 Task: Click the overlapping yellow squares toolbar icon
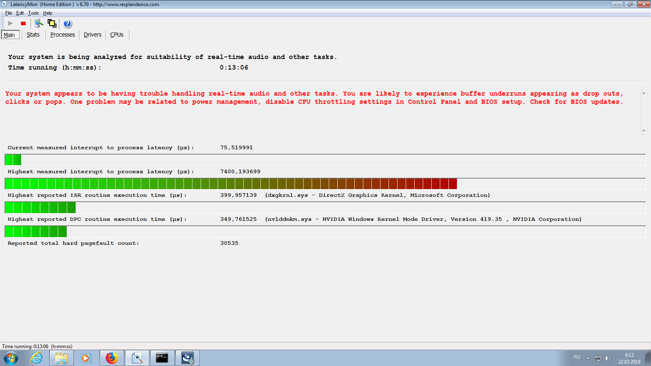pyautogui.click(x=52, y=24)
